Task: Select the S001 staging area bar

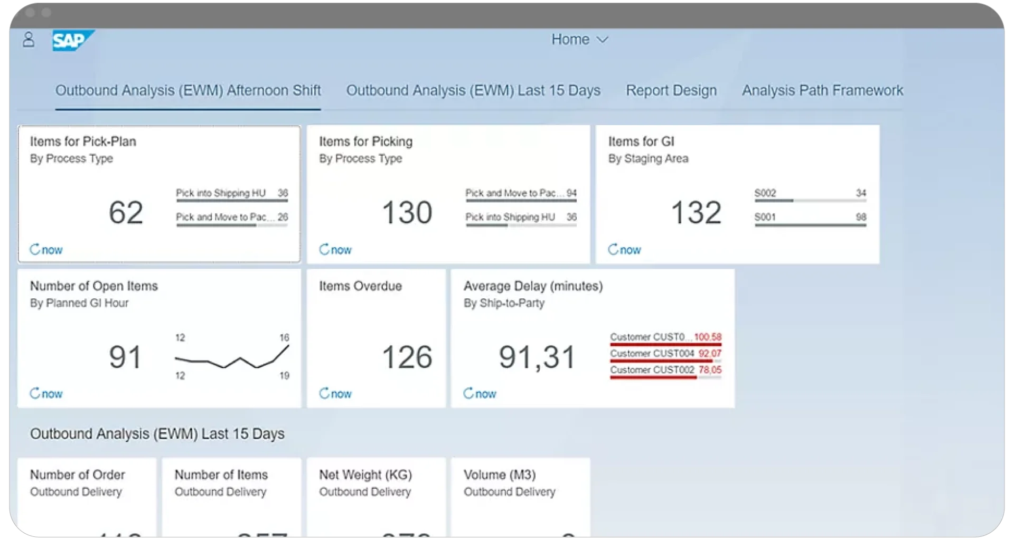Action: click(810, 219)
